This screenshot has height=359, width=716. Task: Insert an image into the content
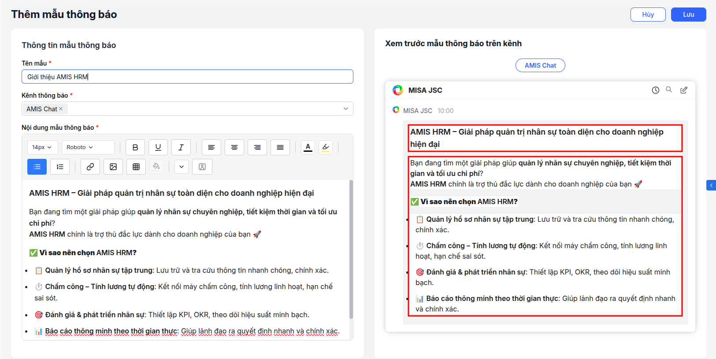pos(113,167)
